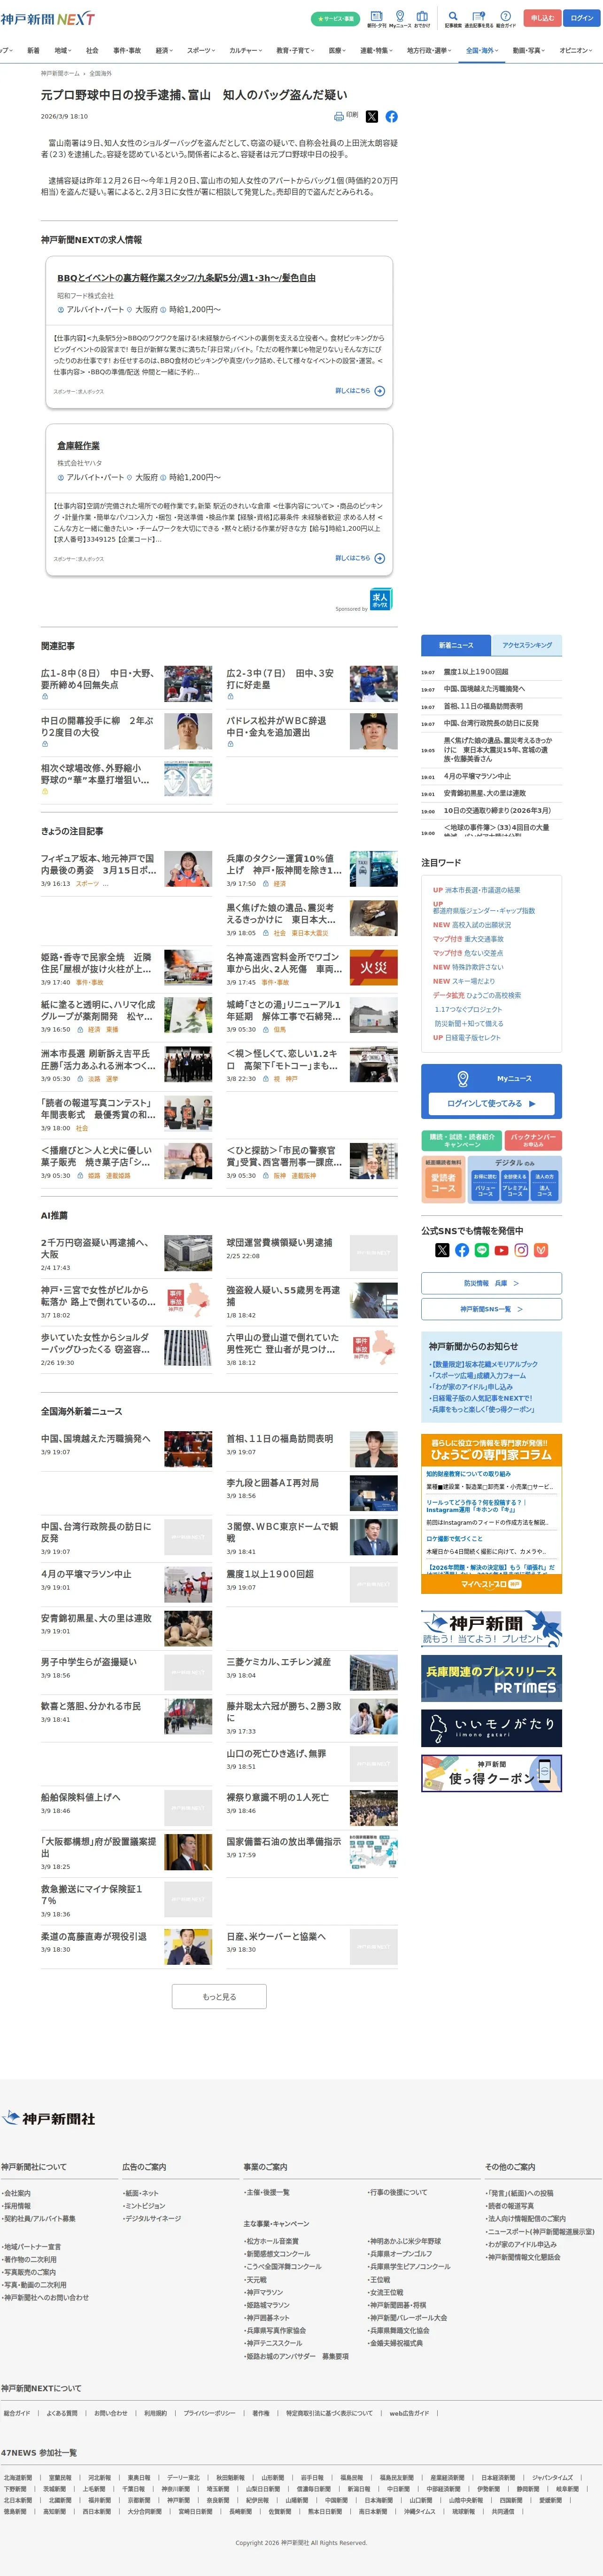Expand the スポーツ navigation dropdown

tap(201, 50)
